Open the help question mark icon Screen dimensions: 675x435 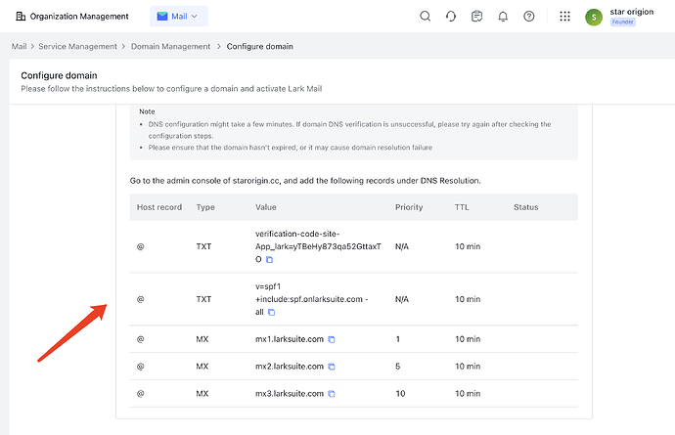pos(528,17)
